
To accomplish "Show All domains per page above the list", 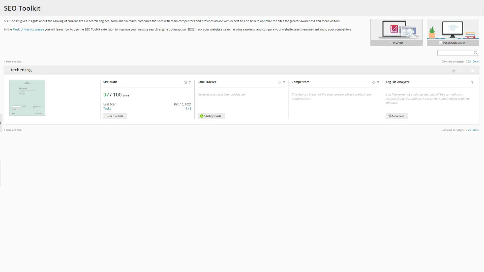I will (478, 61).
